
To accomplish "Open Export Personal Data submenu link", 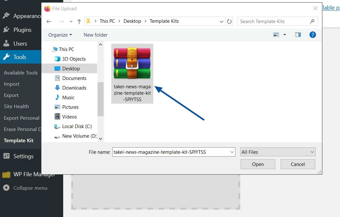I will pos(21,118).
